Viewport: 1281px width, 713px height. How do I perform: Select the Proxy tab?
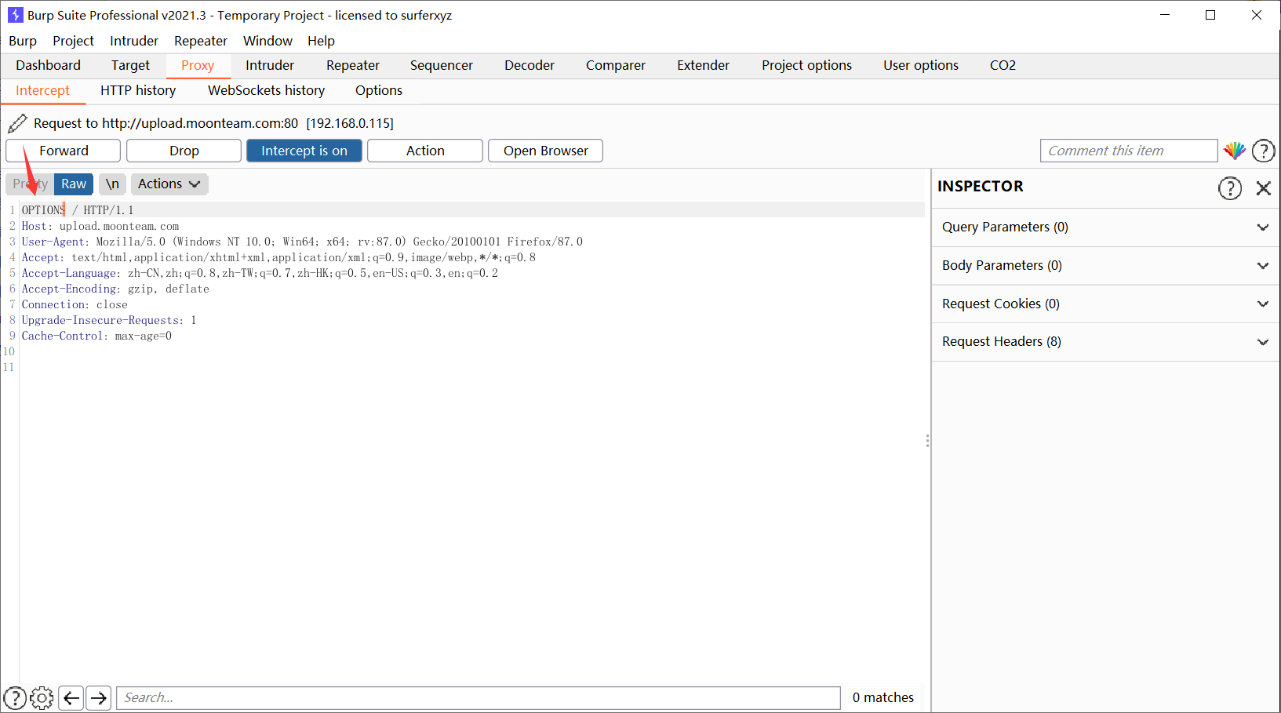point(198,65)
